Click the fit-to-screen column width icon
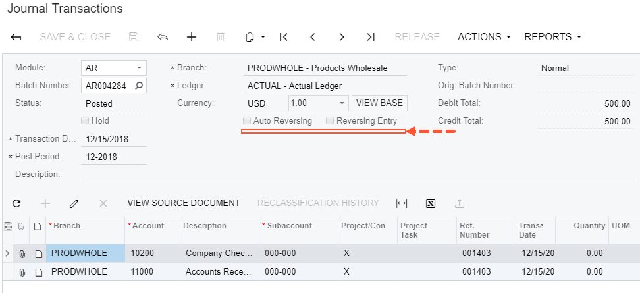This screenshot has width=640, height=293. tap(402, 203)
